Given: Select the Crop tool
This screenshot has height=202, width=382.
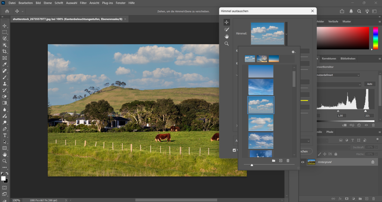Looking at the screenshot, I should coord(5,51).
